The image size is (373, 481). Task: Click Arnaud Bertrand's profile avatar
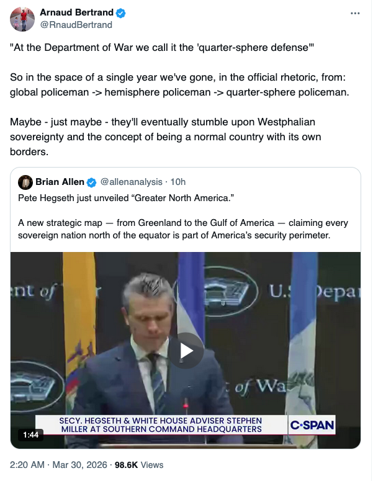(22, 19)
